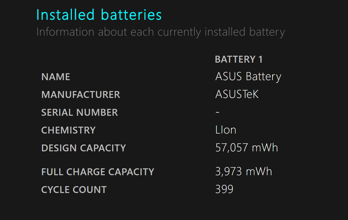This screenshot has height=220, width=348.
Task: Click the 'Information about each currently installed battery' subtitle
Action: coord(160,32)
